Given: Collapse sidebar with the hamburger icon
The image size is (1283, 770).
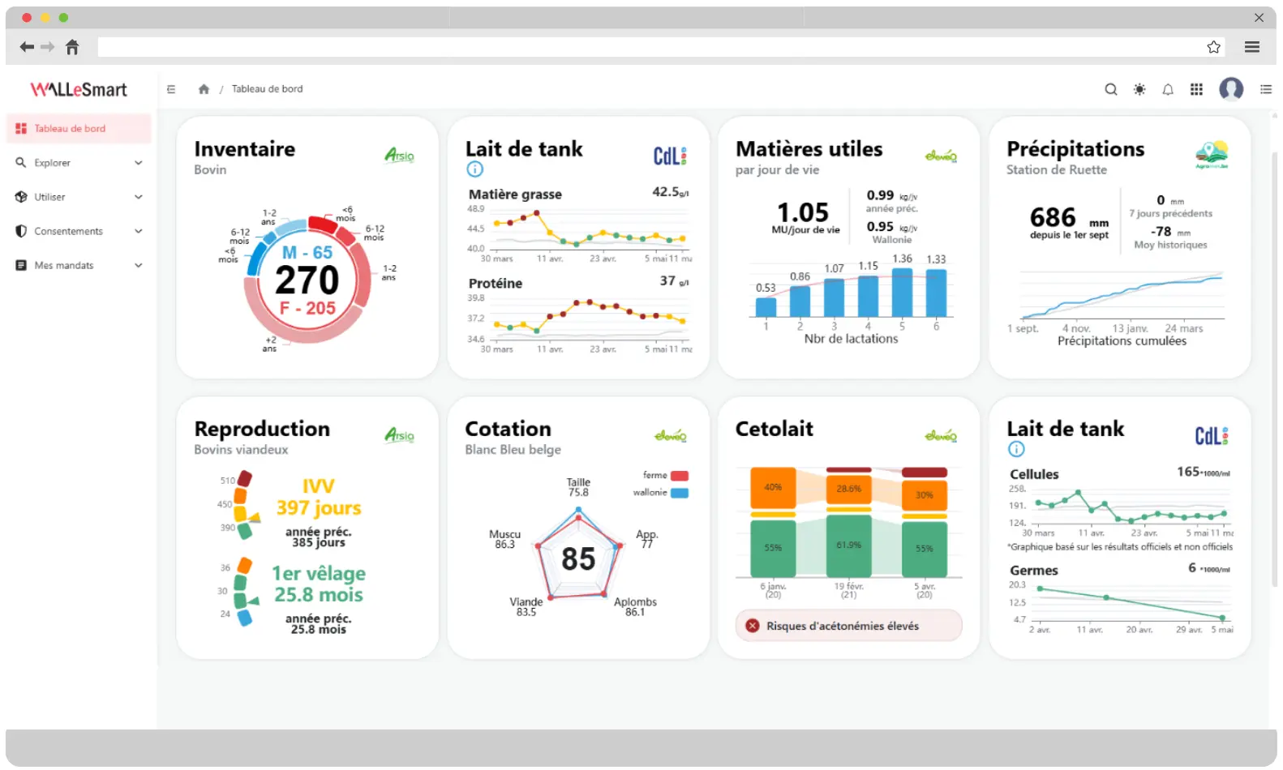Looking at the screenshot, I should [x=171, y=89].
